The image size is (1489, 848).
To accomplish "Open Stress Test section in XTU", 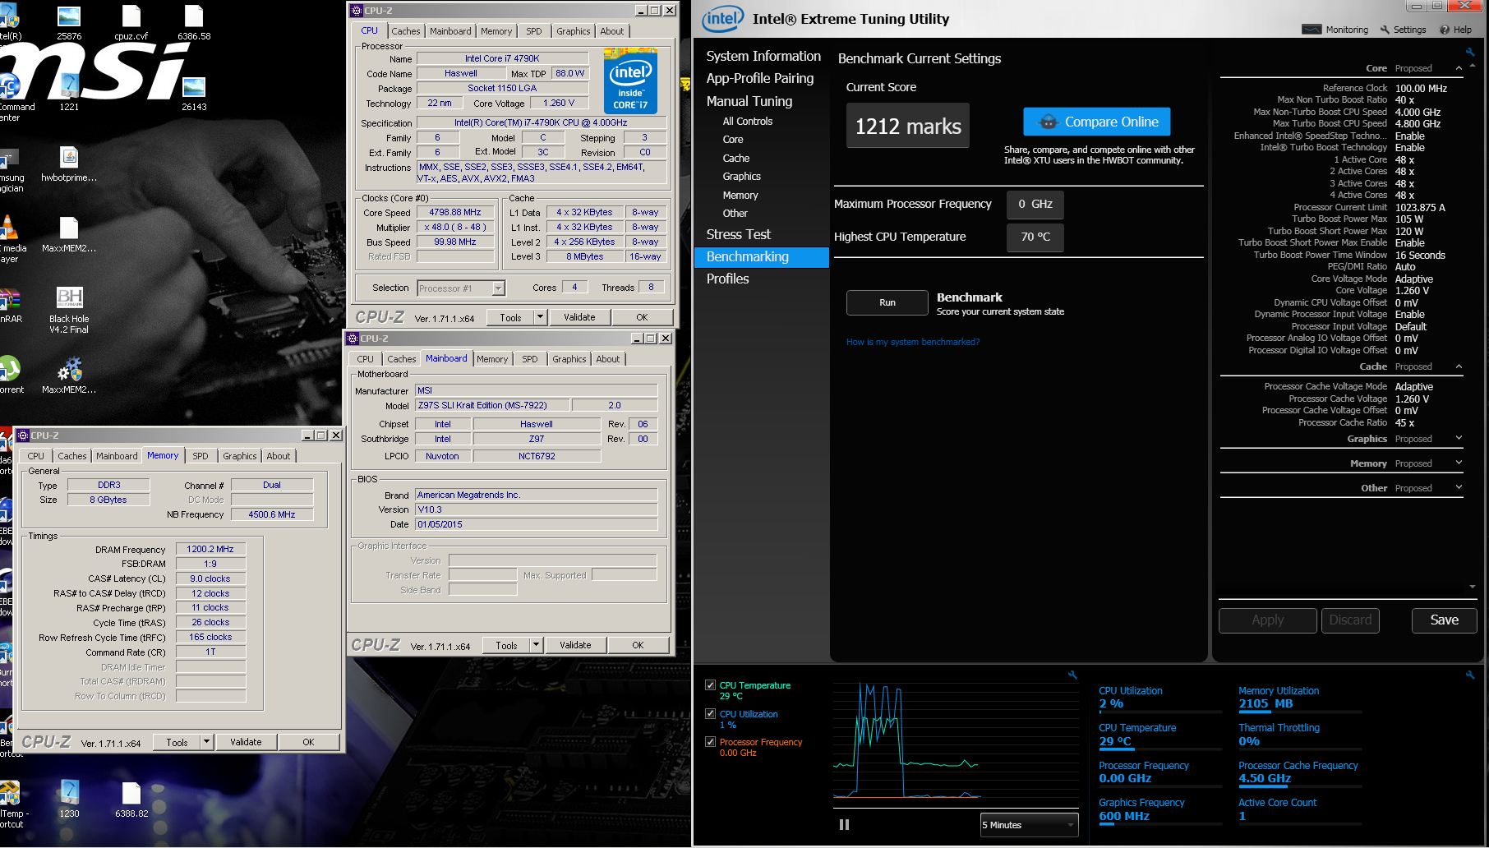I will click(x=739, y=234).
